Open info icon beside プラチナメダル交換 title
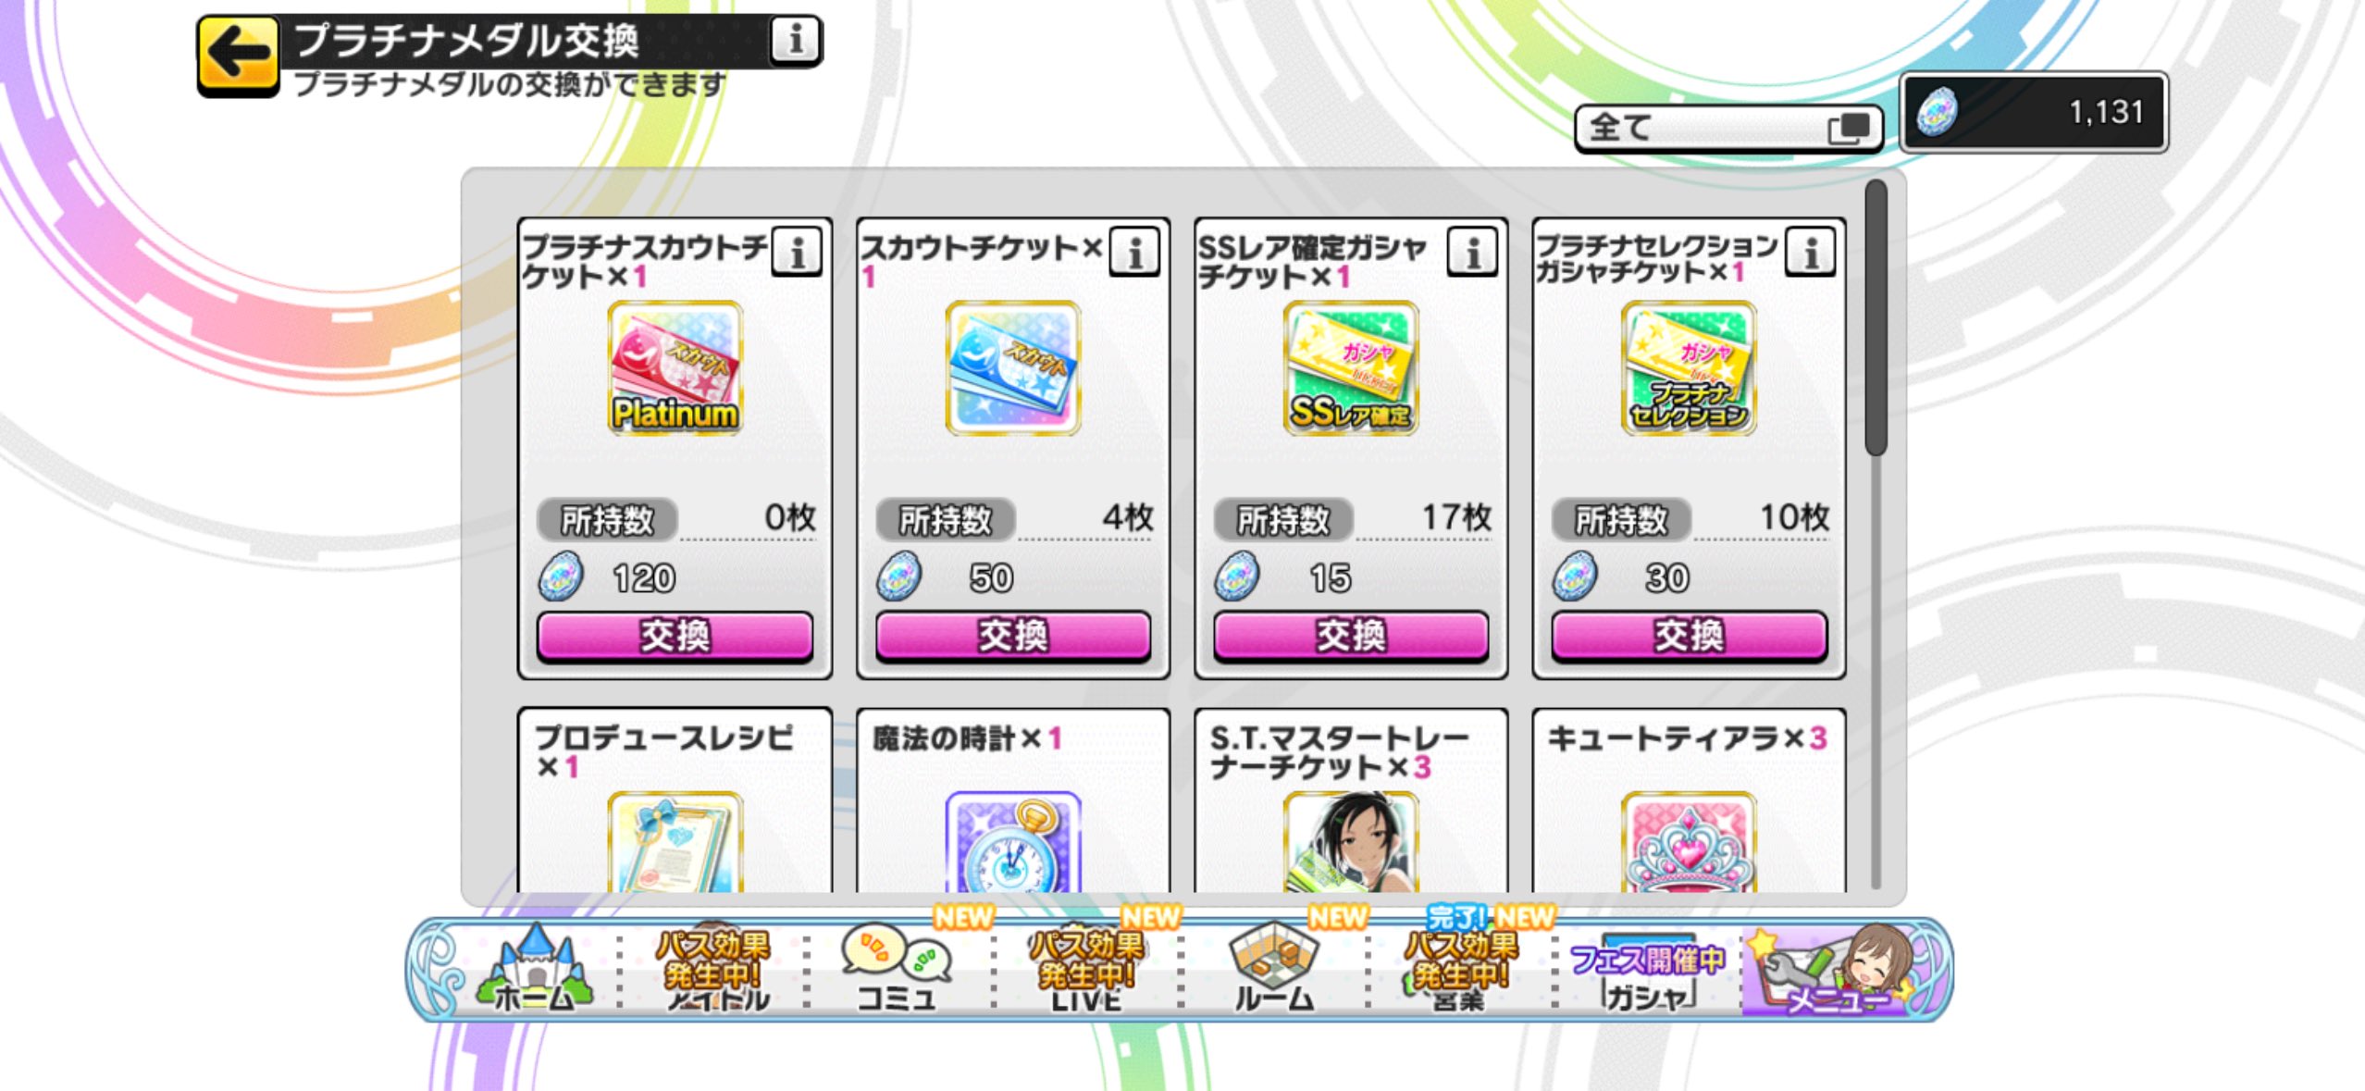This screenshot has height=1091, width=2365. point(795,41)
